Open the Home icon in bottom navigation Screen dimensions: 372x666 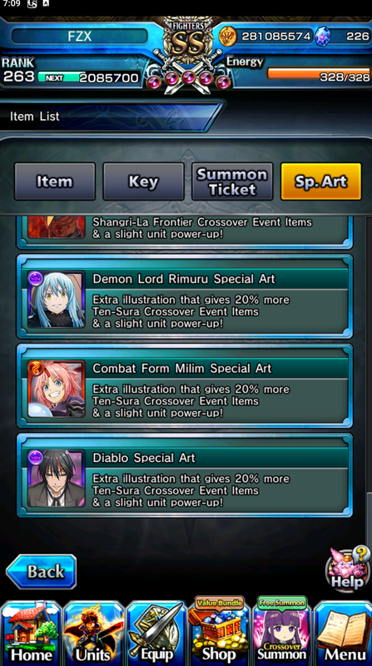click(x=32, y=633)
